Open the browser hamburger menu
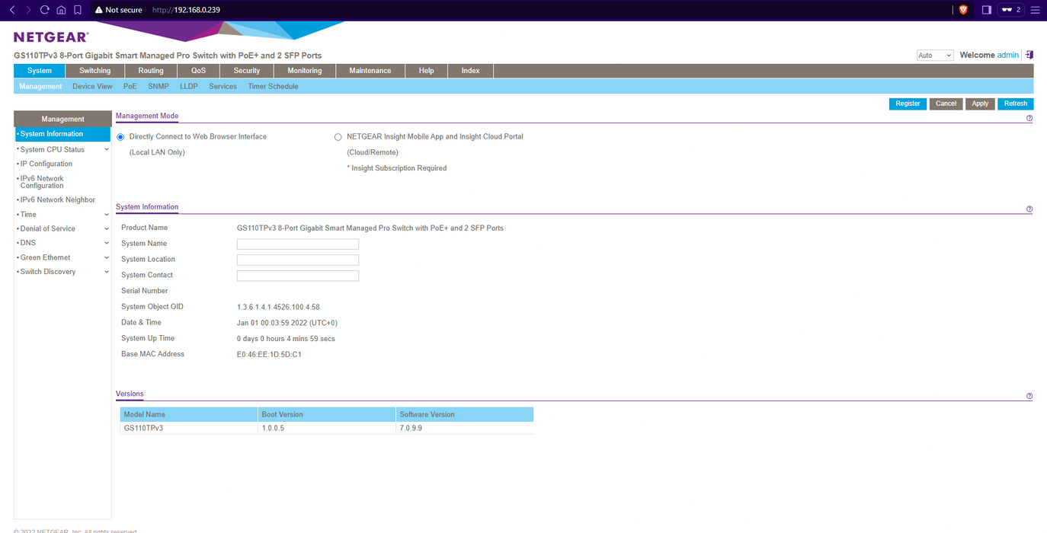The height and width of the screenshot is (533, 1047). (1035, 10)
